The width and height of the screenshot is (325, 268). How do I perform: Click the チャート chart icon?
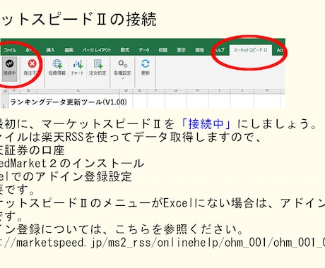pos(78,64)
